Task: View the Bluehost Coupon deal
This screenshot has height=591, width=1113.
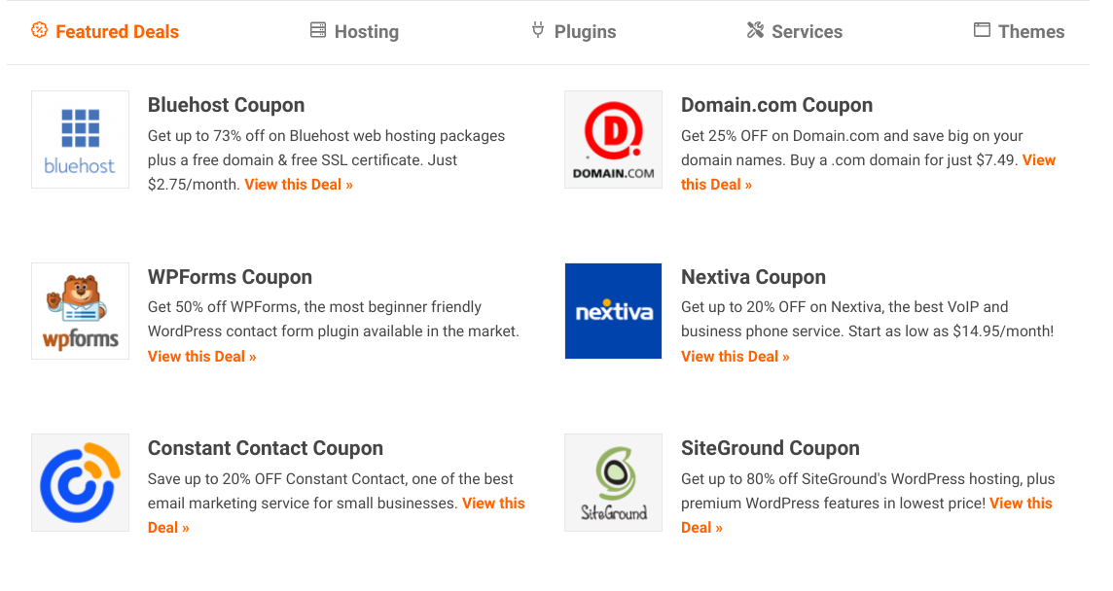Action: pyautogui.click(x=298, y=184)
